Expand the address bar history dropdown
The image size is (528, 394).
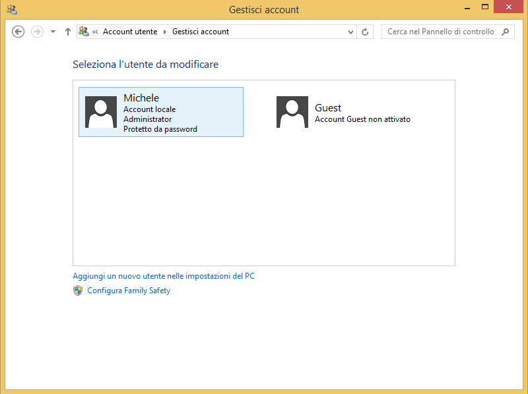coord(350,32)
